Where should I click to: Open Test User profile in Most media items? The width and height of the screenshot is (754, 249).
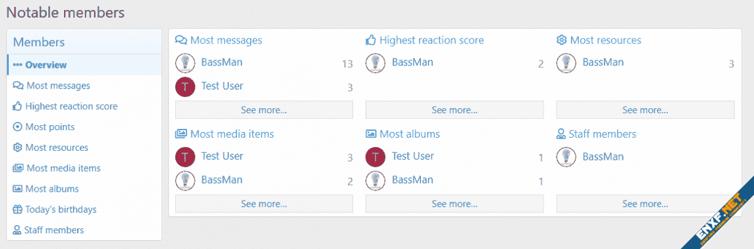tap(222, 156)
